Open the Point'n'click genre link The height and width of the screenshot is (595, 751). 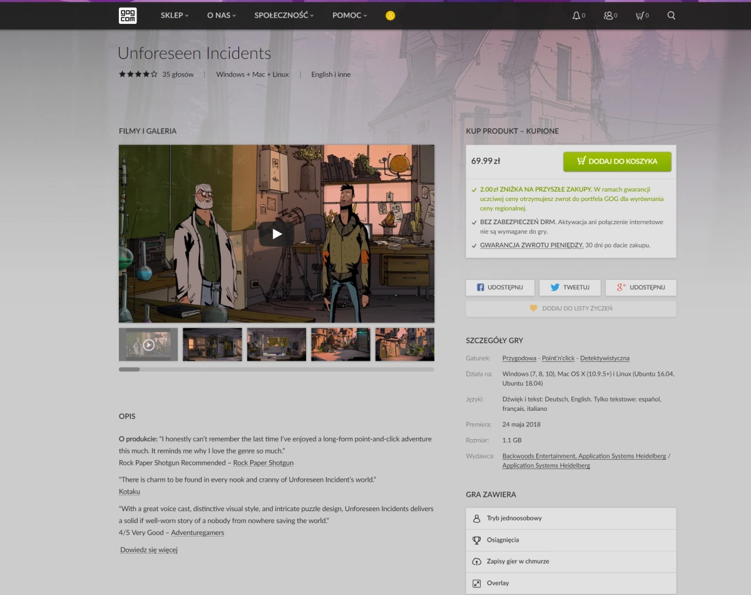tap(558, 358)
